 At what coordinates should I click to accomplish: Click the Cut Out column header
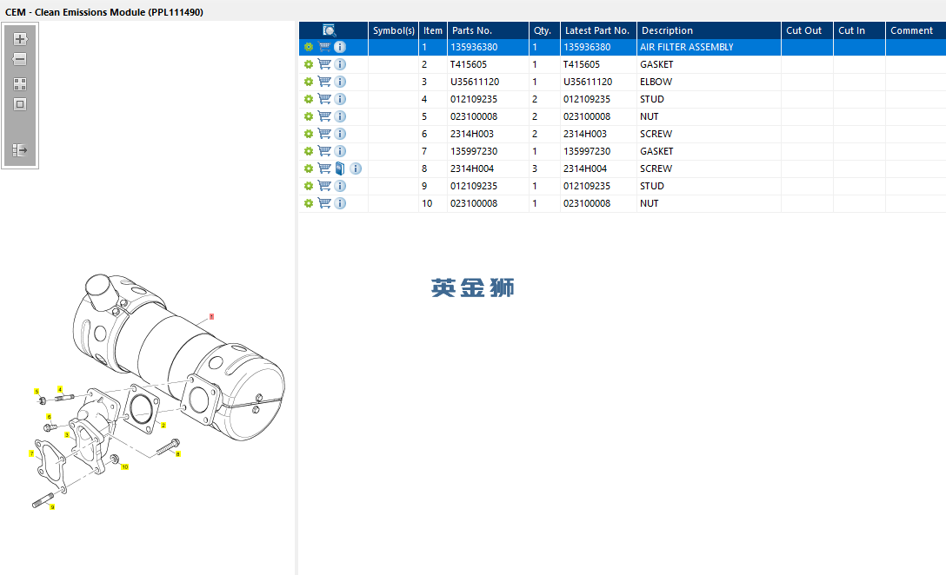tap(807, 30)
